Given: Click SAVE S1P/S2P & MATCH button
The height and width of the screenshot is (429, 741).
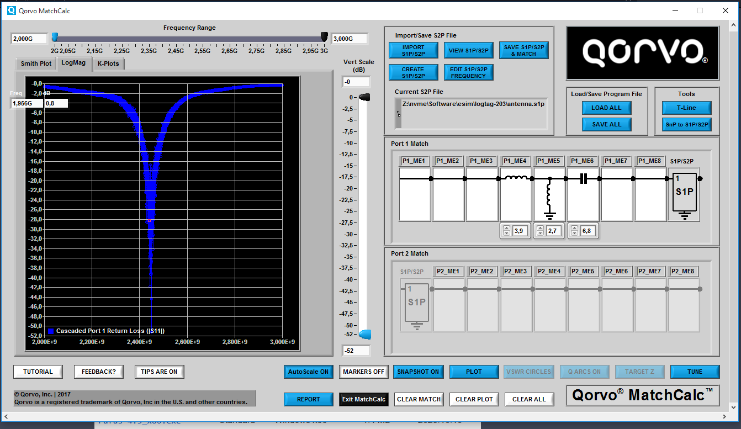Looking at the screenshot, I should pyautogui.click(x=524, y=51).
